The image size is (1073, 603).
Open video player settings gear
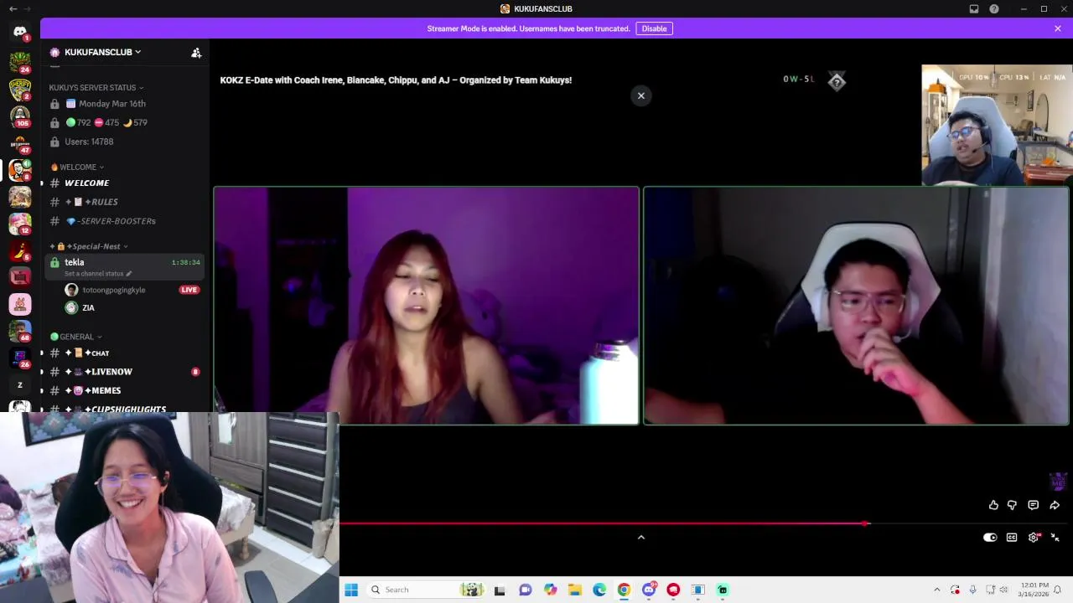(x=1034, y=538)
